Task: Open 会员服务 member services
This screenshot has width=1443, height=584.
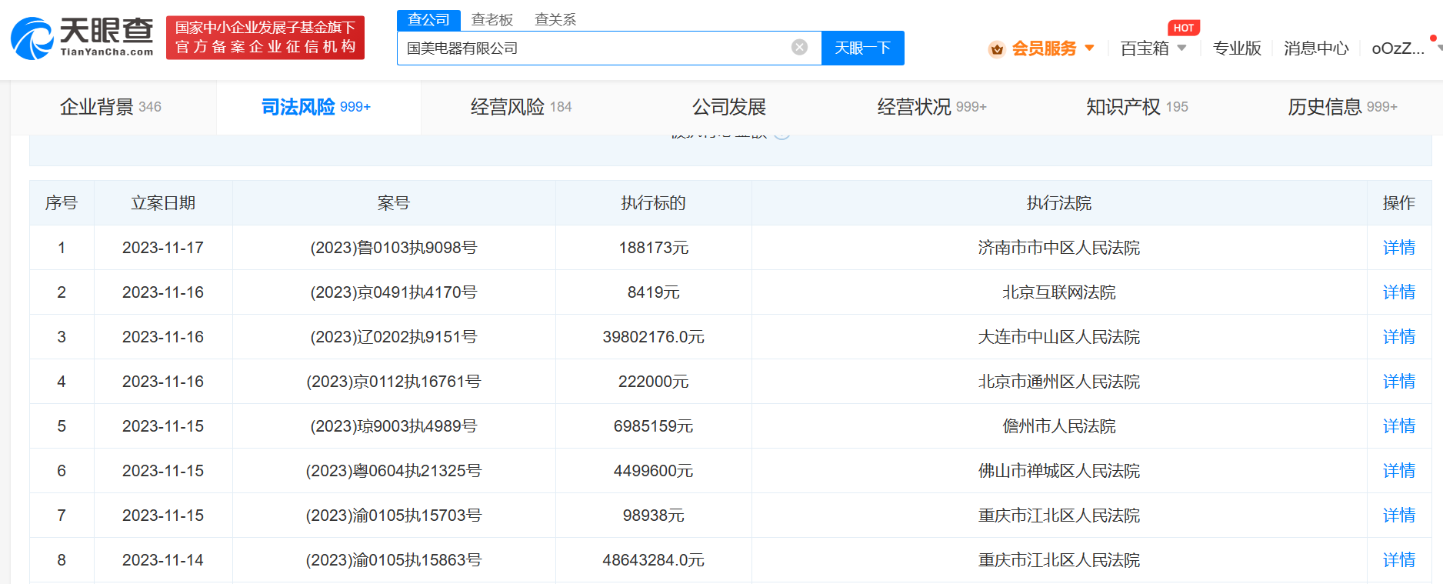Action: coord(1044,48)
